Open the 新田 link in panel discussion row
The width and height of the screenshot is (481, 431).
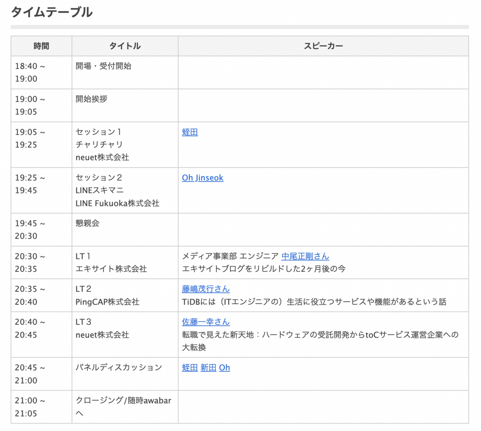(x=208, y=368)
